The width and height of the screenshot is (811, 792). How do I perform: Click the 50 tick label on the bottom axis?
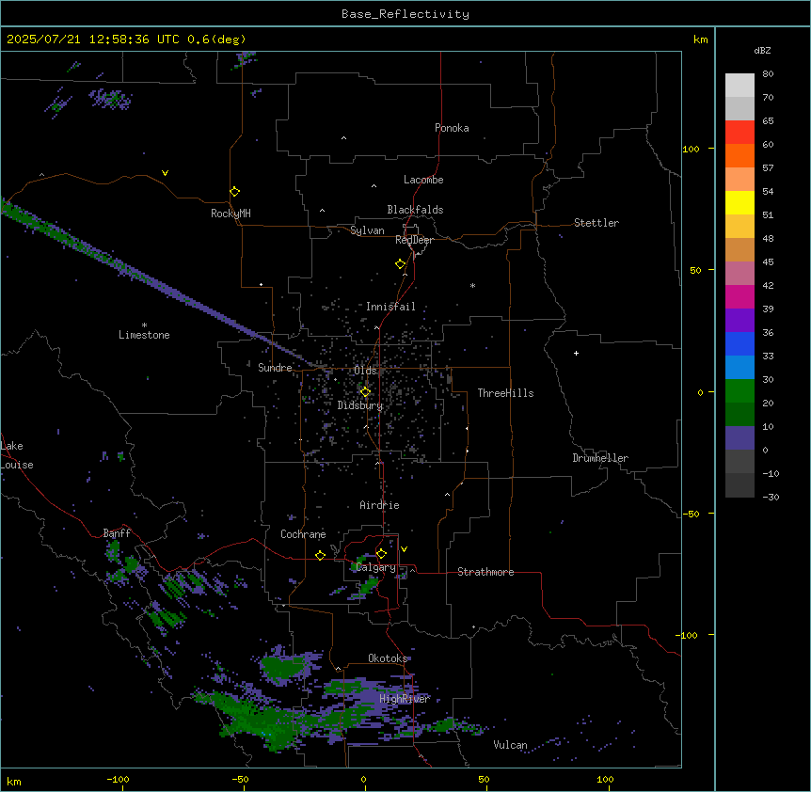pyautogui.click(x=484, y=779)
